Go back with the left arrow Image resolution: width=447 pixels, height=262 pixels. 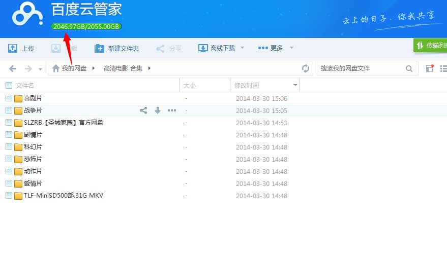13,69
